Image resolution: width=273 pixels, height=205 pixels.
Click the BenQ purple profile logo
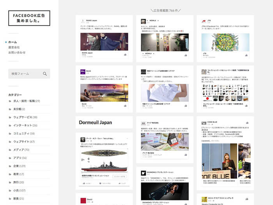point(83,72)
